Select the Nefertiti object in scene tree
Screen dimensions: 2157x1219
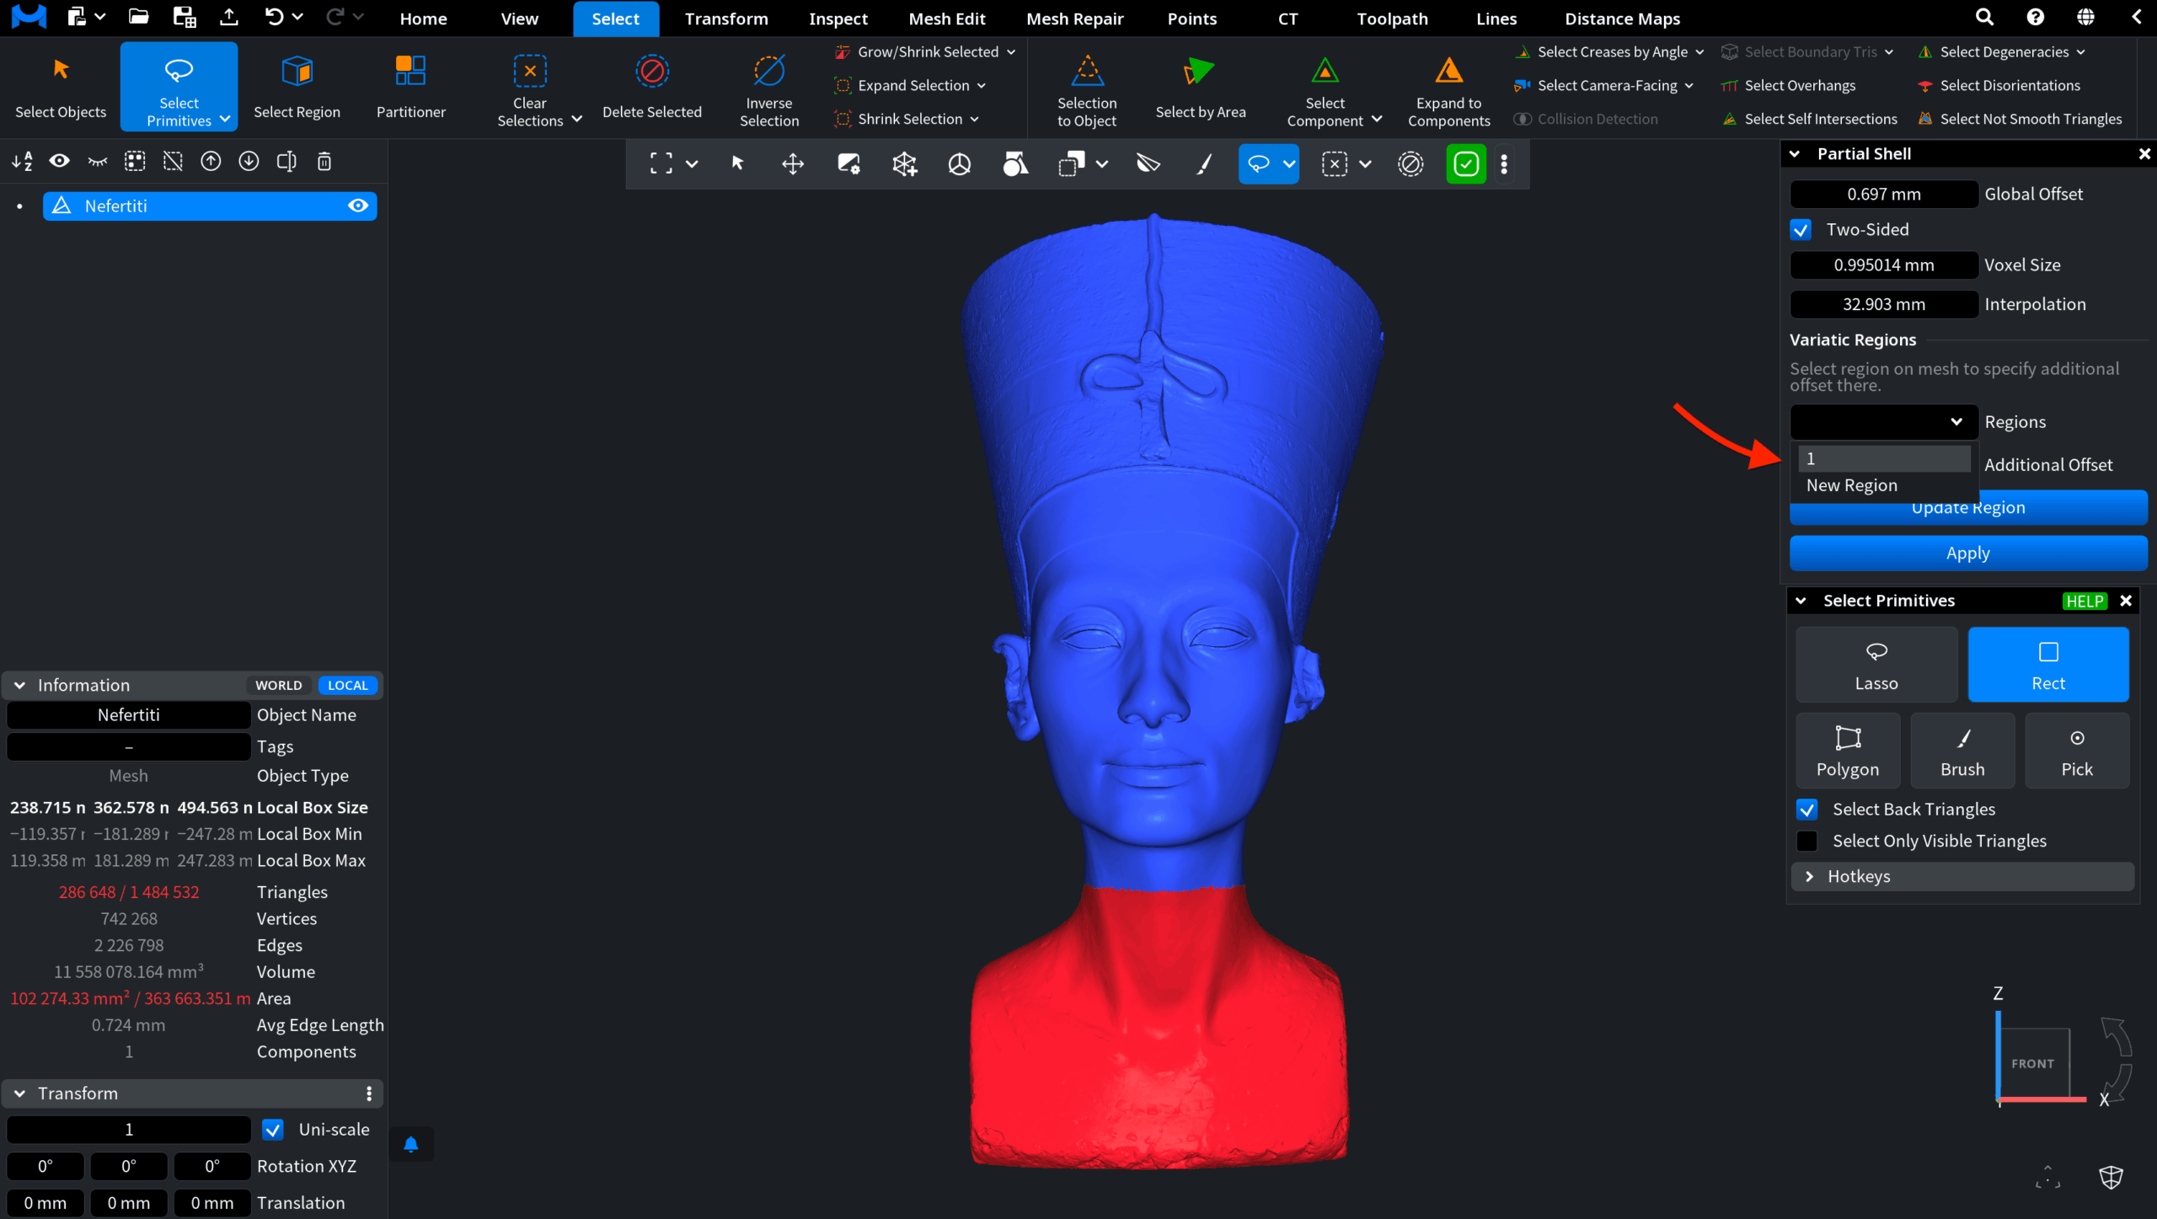[x=210, y=206]
